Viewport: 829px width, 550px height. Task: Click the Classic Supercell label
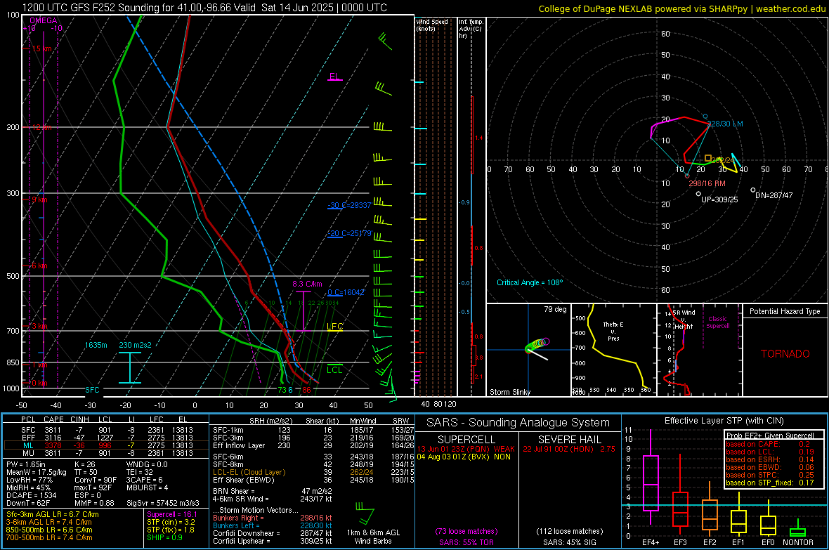718,322
